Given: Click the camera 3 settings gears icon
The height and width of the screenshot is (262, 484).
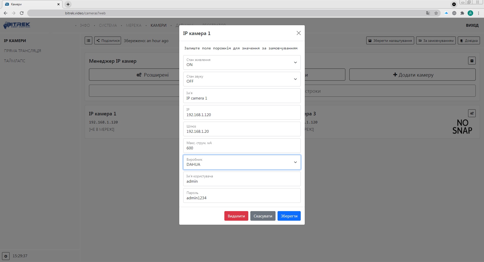Looking at the screenshot, I should [x=472, y=113].
